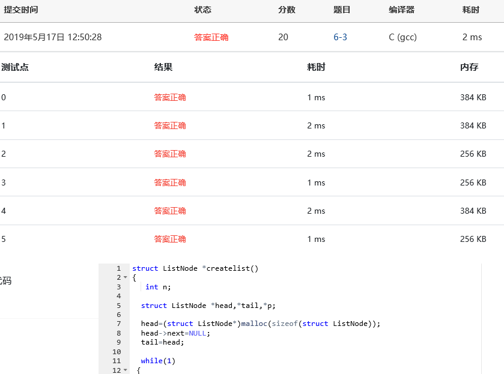The image size is (504, 374).
Task: Click the 384 KB memory value of test point 4
Action: pyautogui.click(x=473, y=211)
